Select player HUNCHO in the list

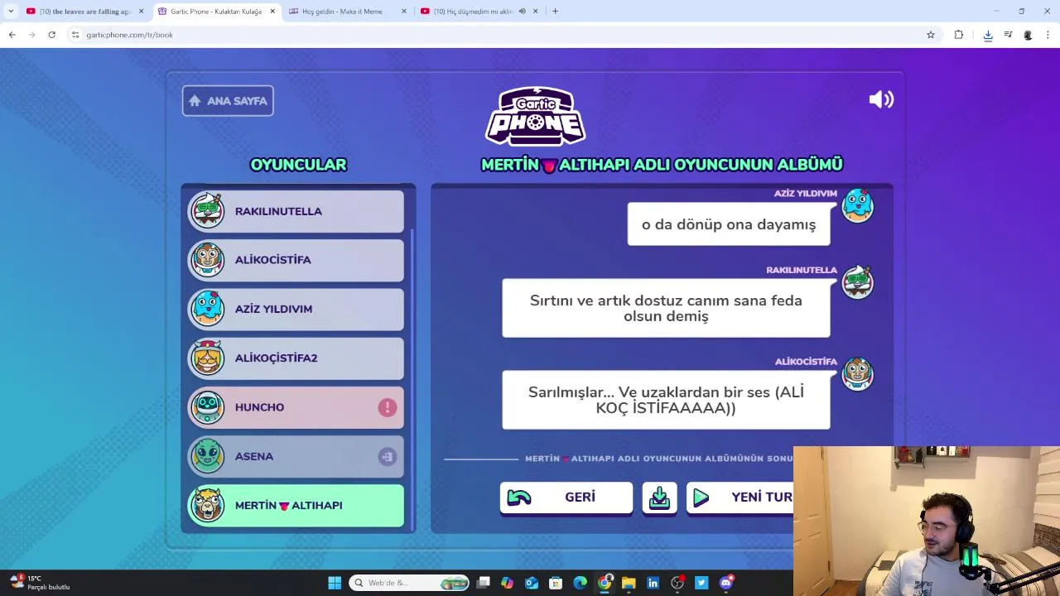(296, 407)
